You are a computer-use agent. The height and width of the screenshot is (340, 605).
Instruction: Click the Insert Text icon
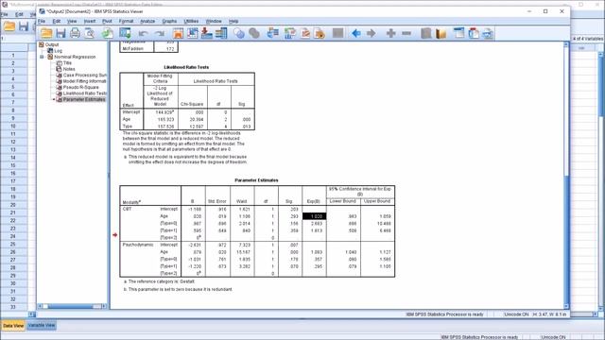pyautogui.click(x=488, y=34)
